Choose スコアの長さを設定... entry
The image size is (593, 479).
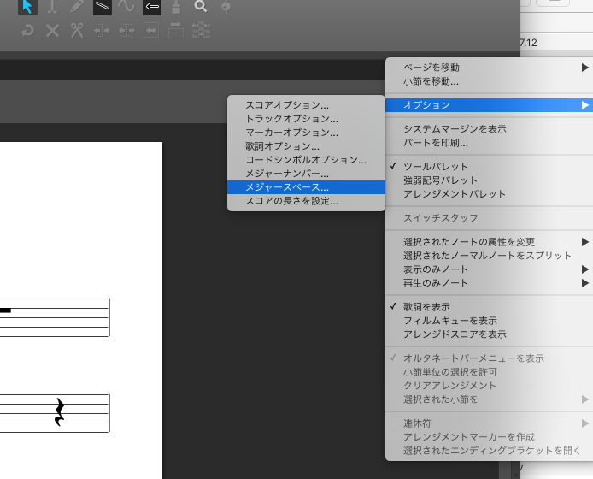(x=307, y=201)
